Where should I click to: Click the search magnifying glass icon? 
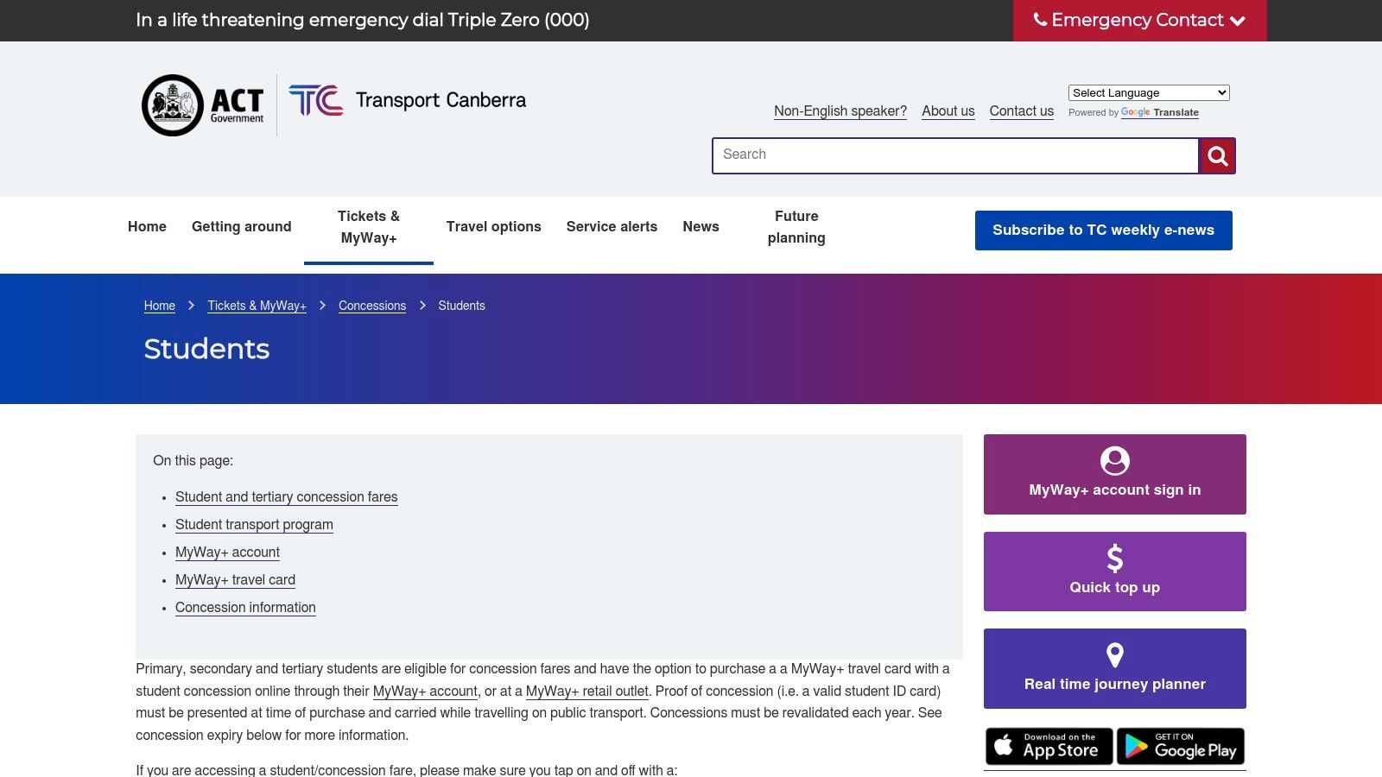pyautogui.click(x=1217, y=155)
